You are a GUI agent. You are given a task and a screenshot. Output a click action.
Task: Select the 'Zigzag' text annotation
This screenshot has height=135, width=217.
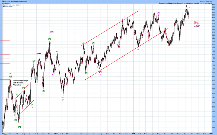point(39,54)
